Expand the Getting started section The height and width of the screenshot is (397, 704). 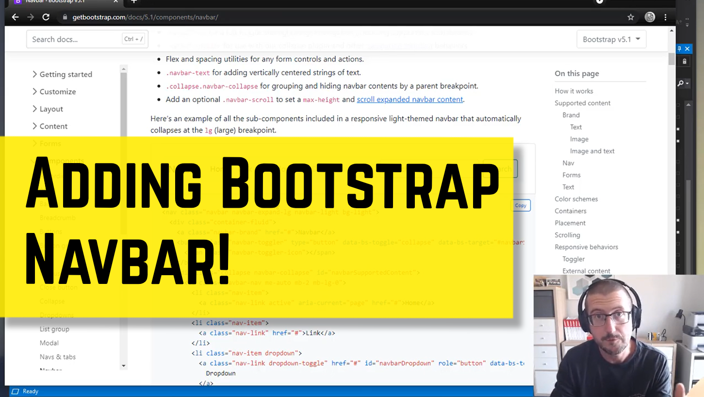point(62,74)
